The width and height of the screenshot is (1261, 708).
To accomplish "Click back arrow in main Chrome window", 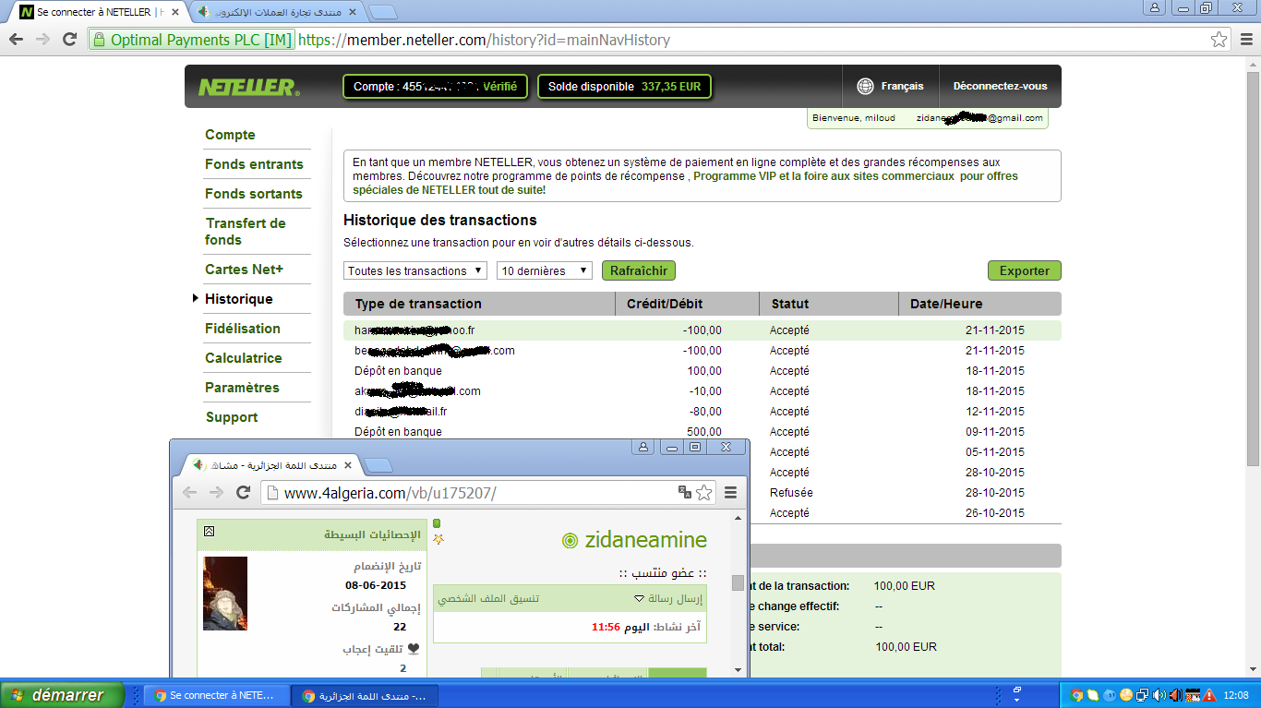I will tap(16, 40).
